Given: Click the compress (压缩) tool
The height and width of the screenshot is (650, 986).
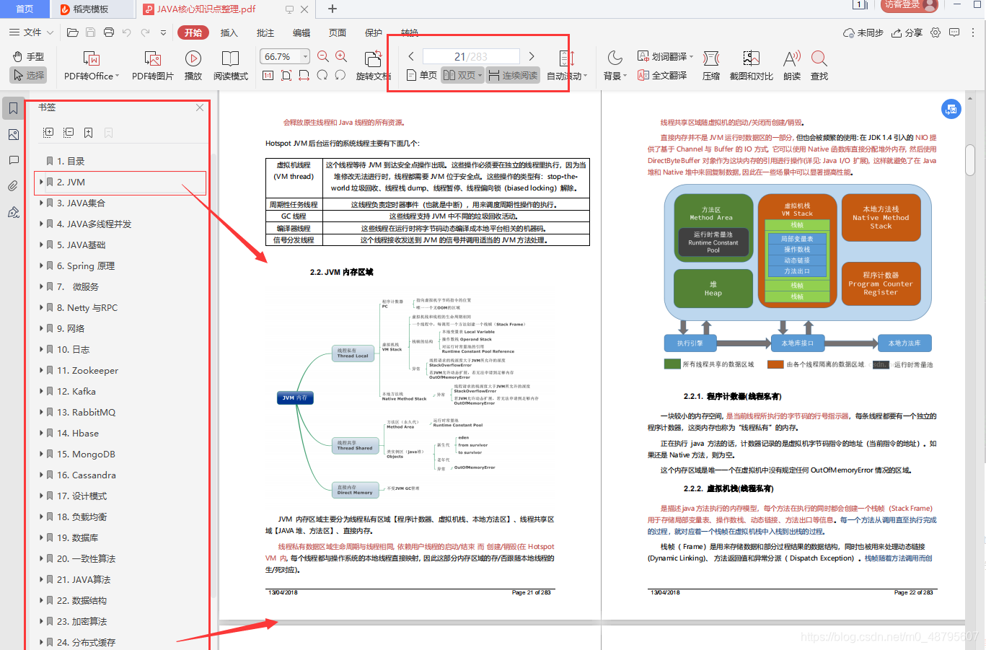Looking at the screenshot, I should pos(711,66).
